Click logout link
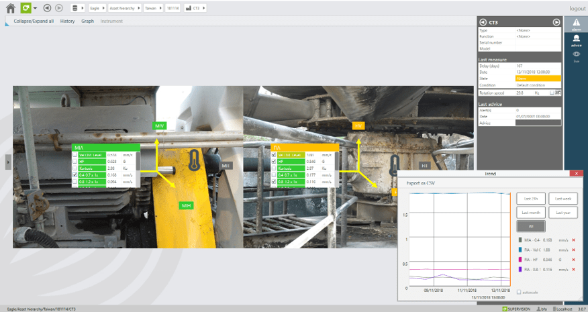This screenshot has width=588, height=312. point(577,8)
